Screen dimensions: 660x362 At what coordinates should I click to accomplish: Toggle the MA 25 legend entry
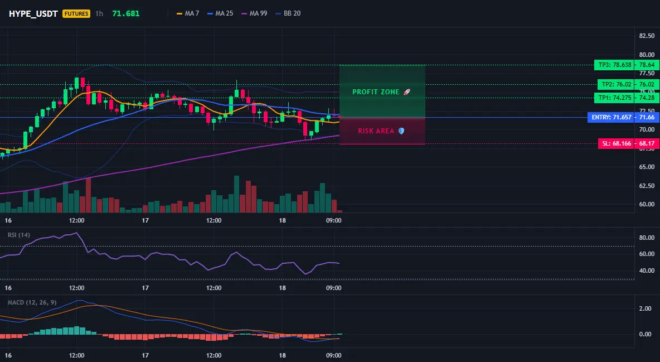click(x=220, y=13)
